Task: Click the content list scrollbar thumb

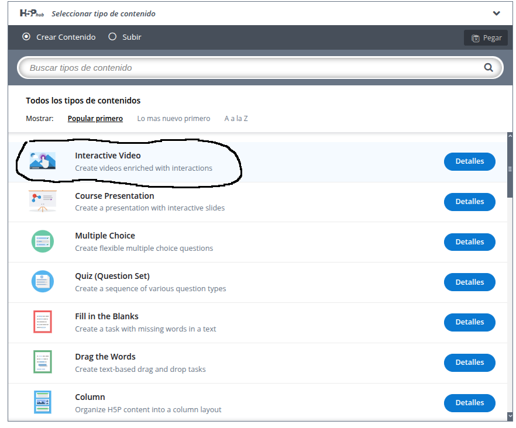Action: 510,168
